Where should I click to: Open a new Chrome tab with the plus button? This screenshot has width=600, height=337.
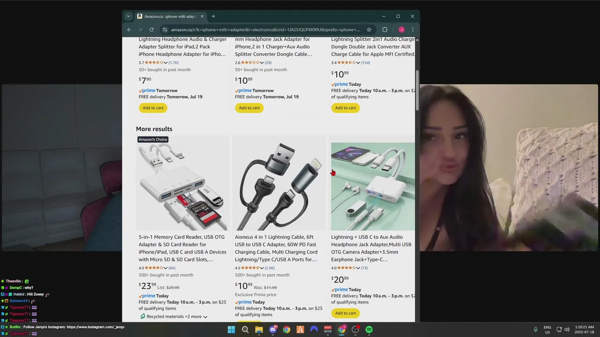(213, 16)
